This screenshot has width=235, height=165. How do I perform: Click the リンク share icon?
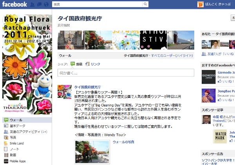coord(87,64)
